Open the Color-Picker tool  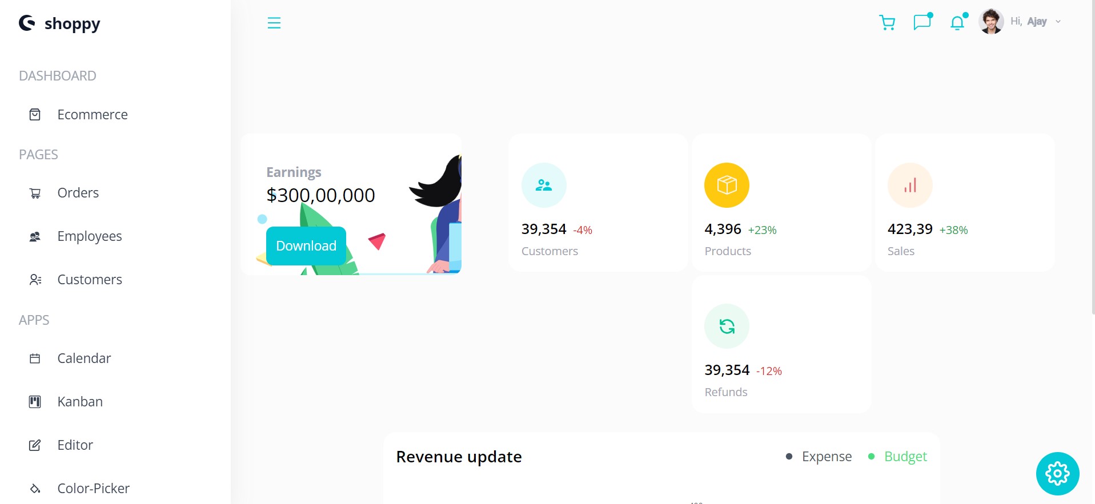click(x=93, y=488)
